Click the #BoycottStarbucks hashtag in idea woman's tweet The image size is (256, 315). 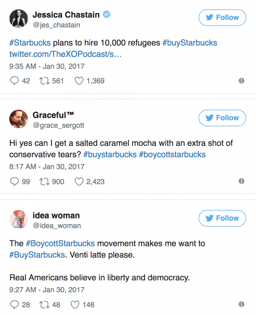(60, 243)
